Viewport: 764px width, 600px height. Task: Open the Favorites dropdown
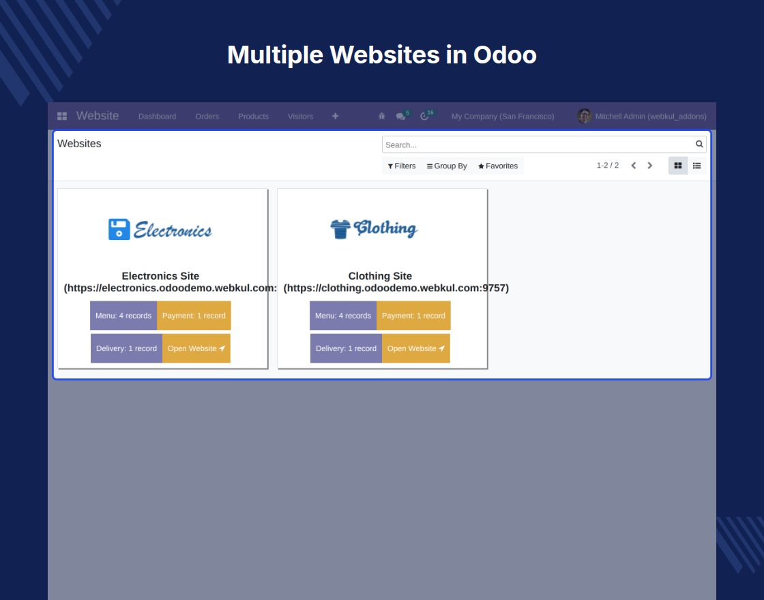[x=498, y=166]
